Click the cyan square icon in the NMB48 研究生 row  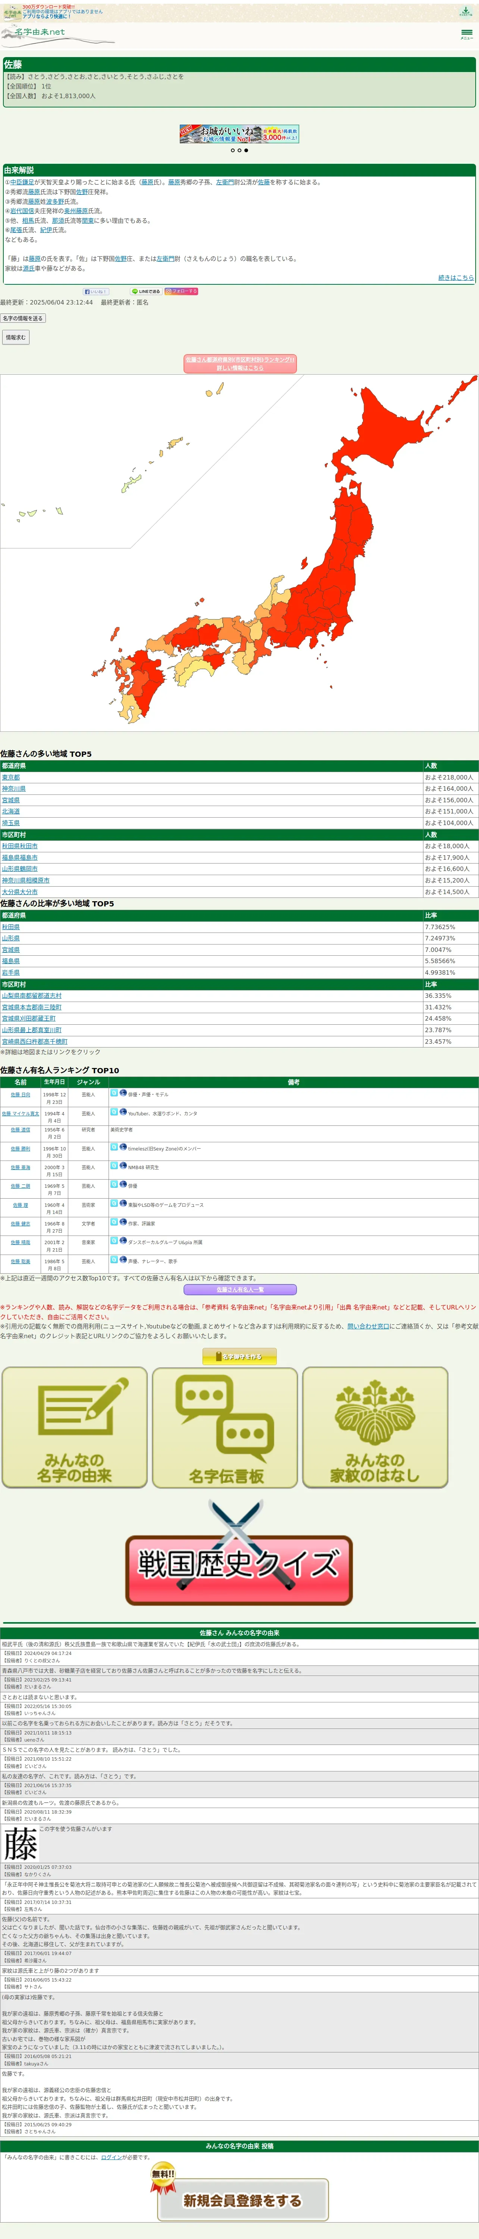[x=114, y=1165]
